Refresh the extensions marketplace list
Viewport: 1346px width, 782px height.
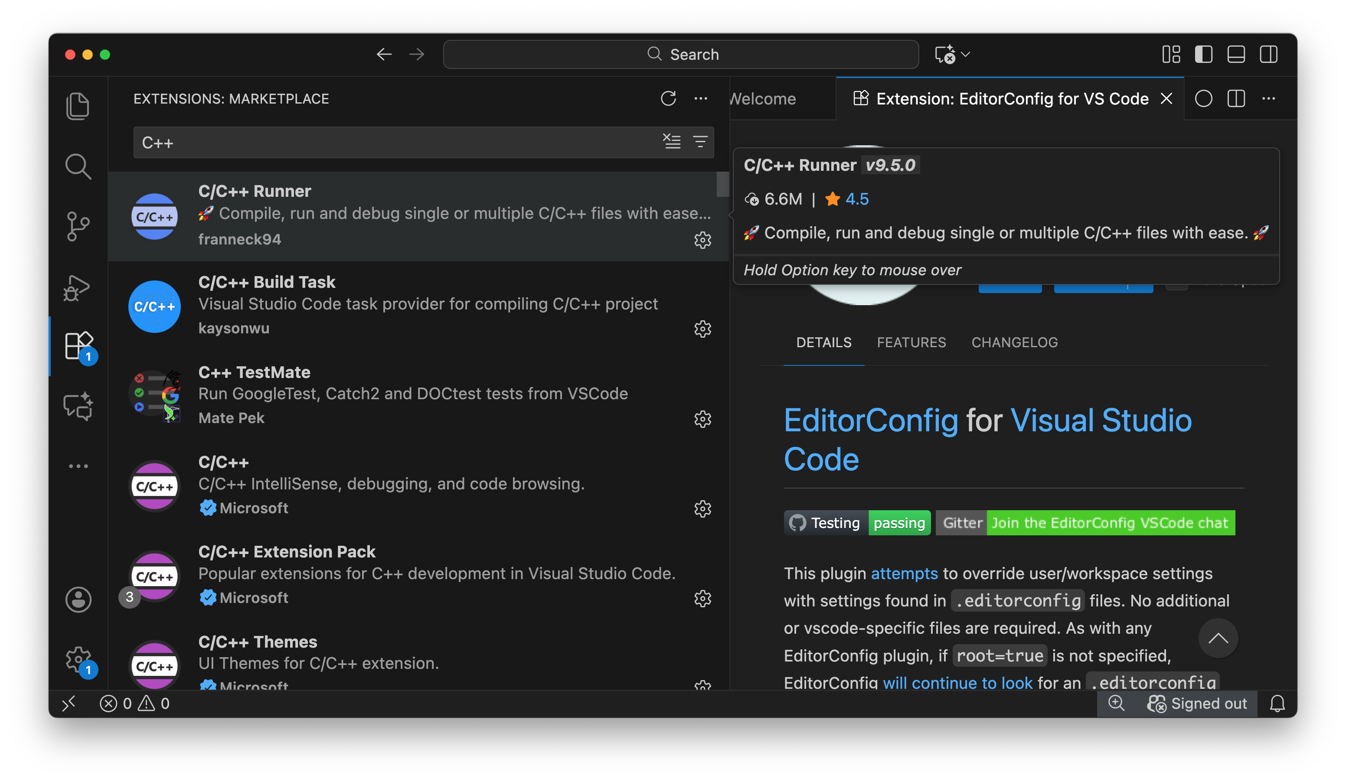click(668, 99)
